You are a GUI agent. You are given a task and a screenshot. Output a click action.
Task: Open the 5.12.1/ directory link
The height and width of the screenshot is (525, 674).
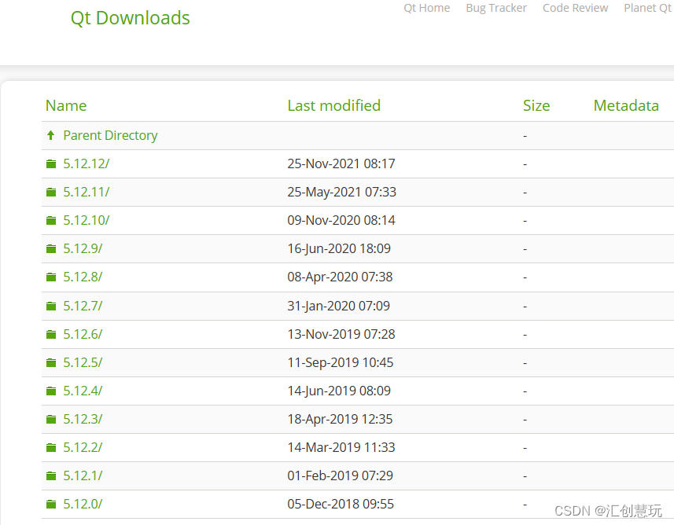(83, 476)
